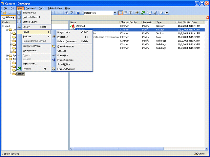Open the Administration menu
This screenshot has height=157, width=210.
click(55, 8)
